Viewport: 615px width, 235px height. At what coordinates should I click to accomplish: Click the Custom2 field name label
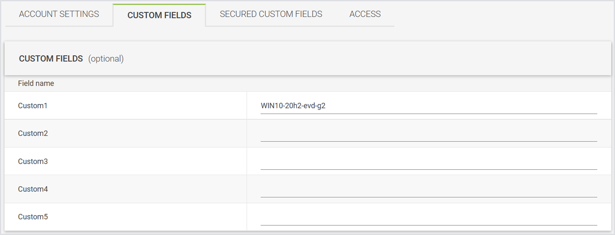[x=33, y=133]
